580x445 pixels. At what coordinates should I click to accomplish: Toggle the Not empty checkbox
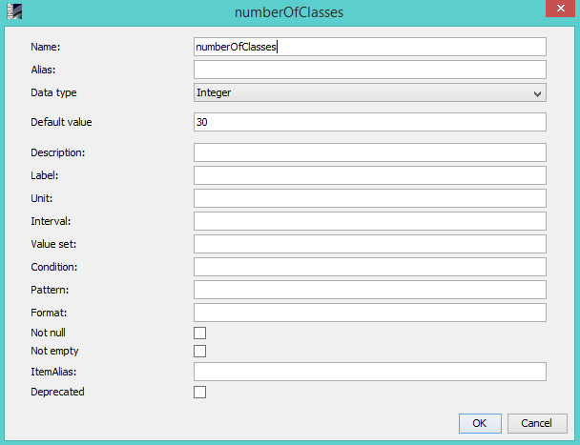coord(199,351)
